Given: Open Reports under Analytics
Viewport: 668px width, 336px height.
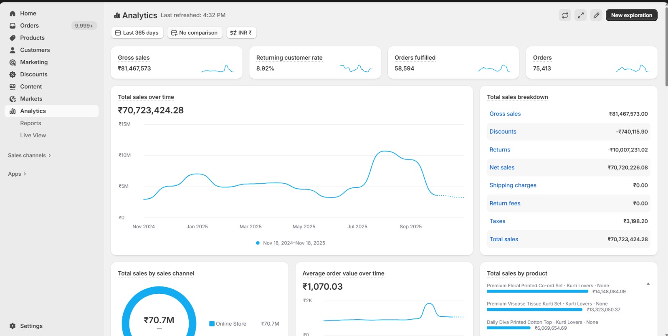Looking at the screenshot, I should 30,123.
